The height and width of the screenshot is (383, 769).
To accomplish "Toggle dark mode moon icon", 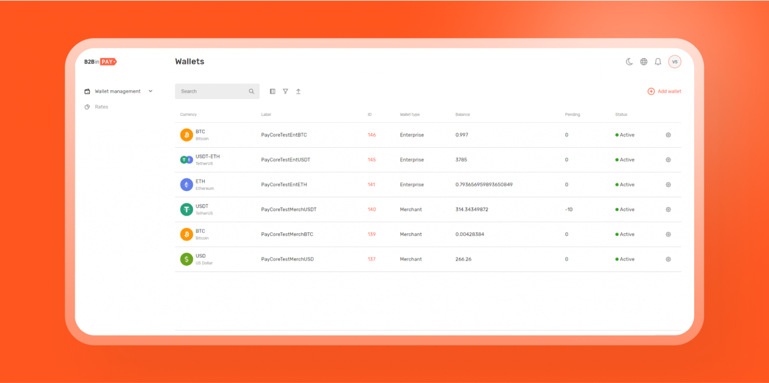I will point(630,62).
